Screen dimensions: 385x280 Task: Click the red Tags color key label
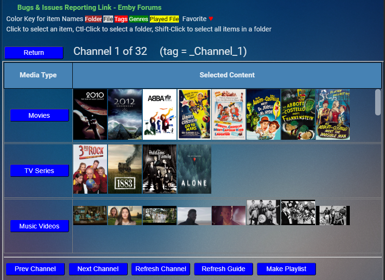pos(121,19)
